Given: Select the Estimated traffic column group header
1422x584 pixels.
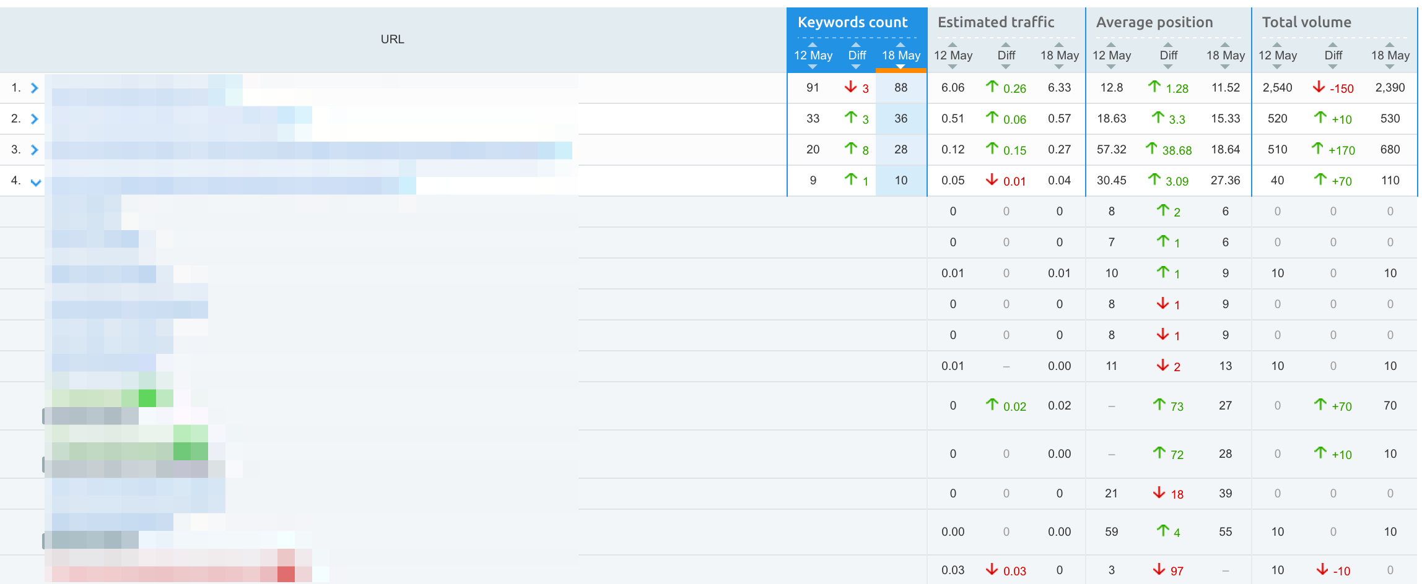Looking at the screenshot, I should (x=996, y=22).
